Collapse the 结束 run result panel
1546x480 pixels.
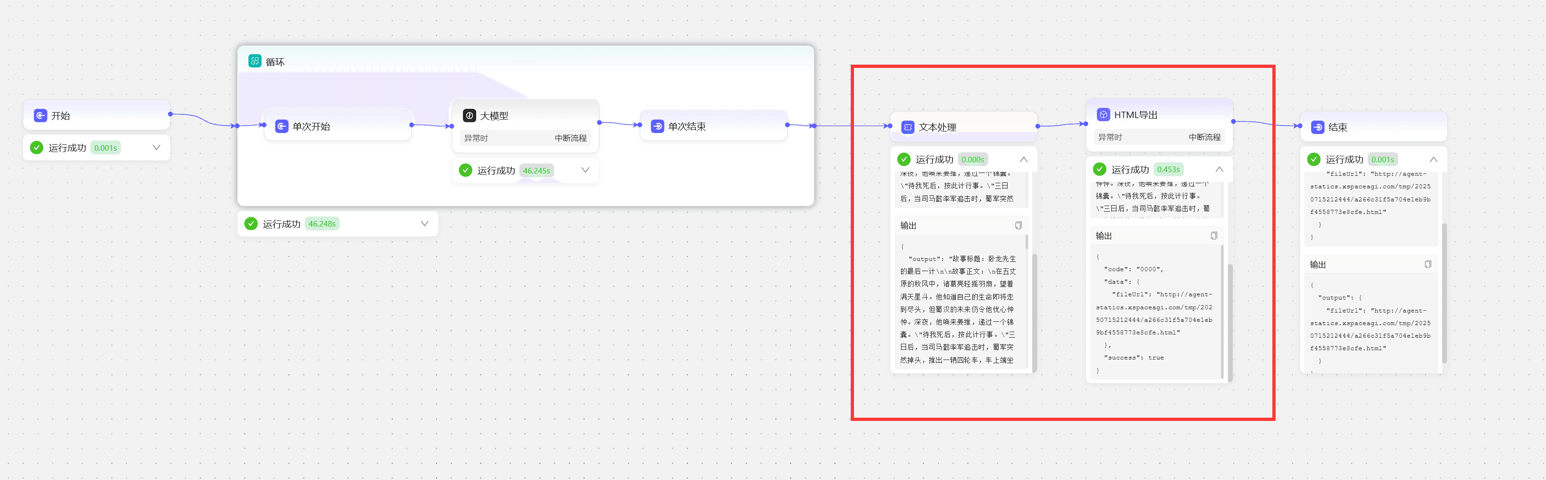1434,160
